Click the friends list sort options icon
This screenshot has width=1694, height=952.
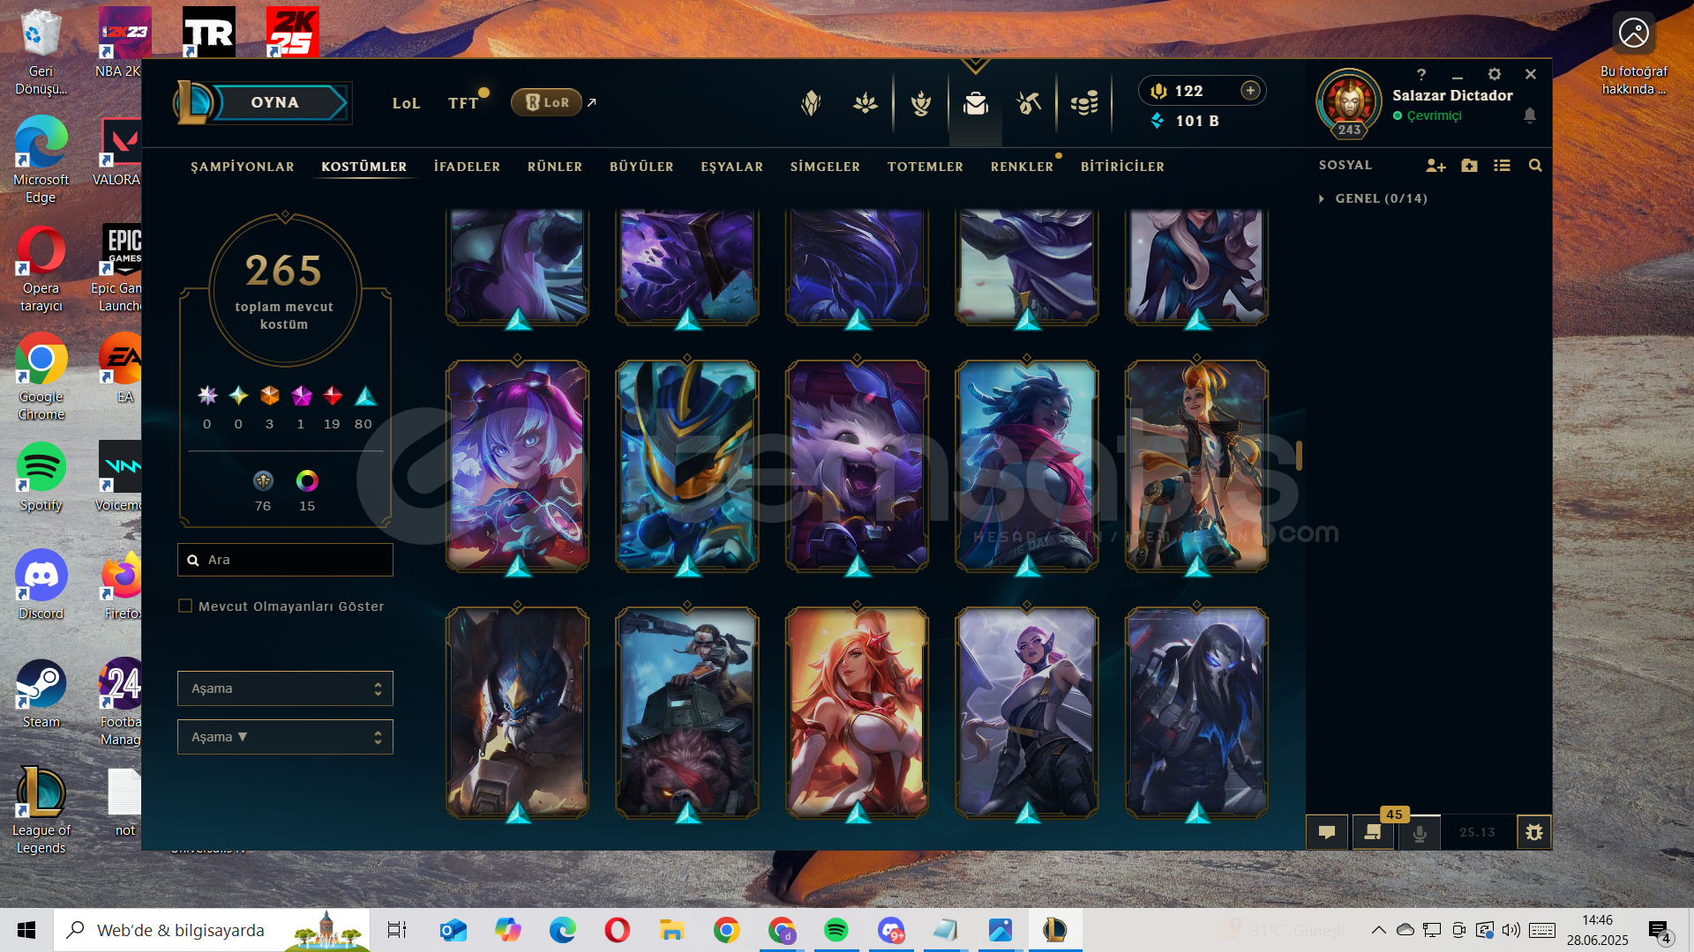coord(1502,166)
